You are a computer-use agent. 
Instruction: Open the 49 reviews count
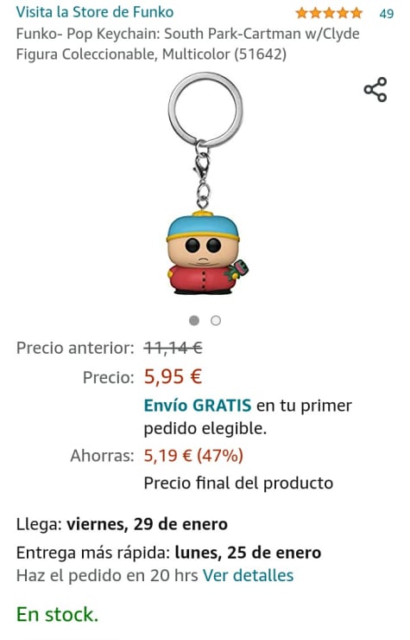tap(387, 14)
